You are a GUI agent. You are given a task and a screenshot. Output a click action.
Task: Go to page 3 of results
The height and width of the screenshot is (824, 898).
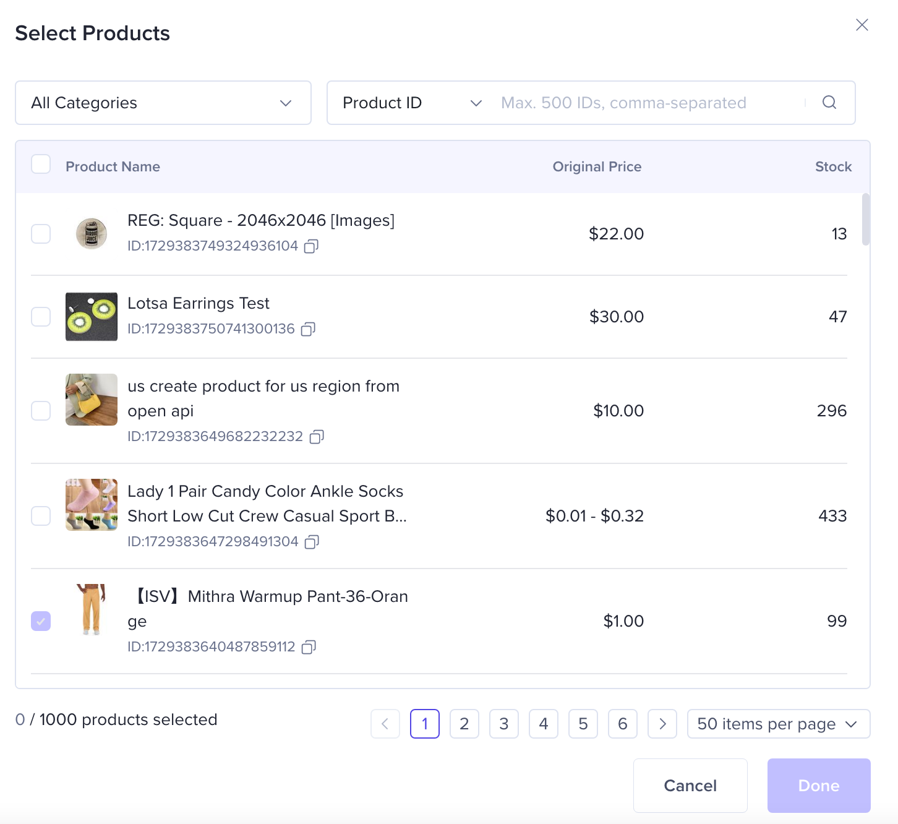coord(504,724)
